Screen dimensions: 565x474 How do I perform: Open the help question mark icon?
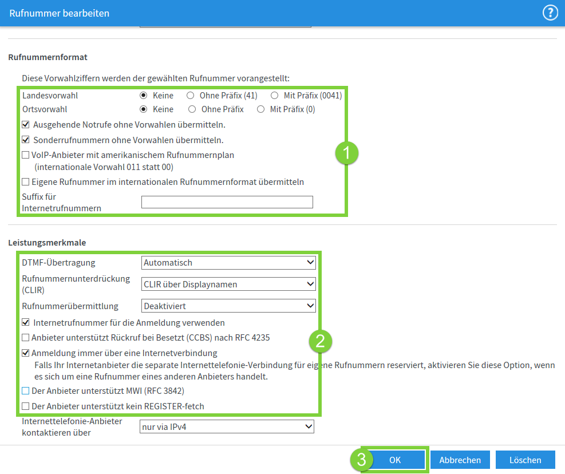[550, 13]
